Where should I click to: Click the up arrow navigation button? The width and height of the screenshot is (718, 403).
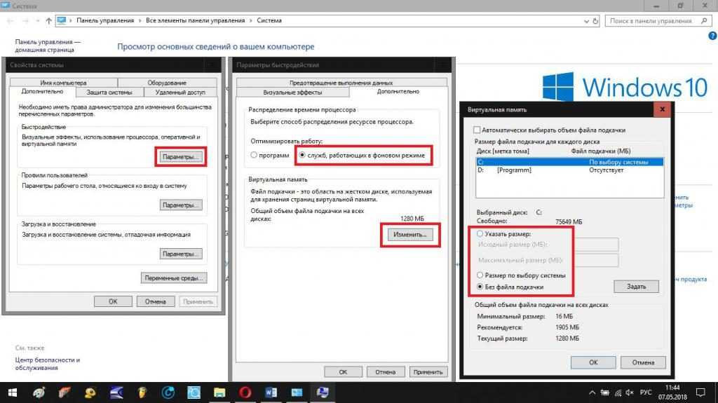[48, 20]
